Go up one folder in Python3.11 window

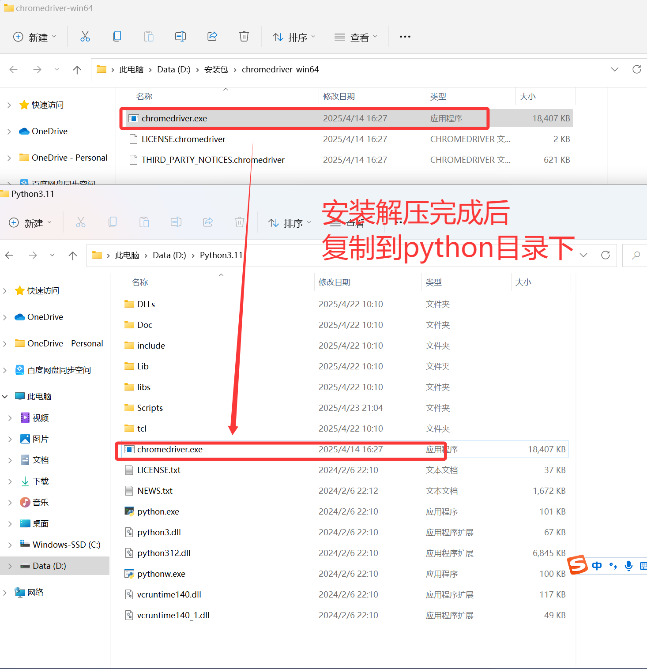coord(73,255)
